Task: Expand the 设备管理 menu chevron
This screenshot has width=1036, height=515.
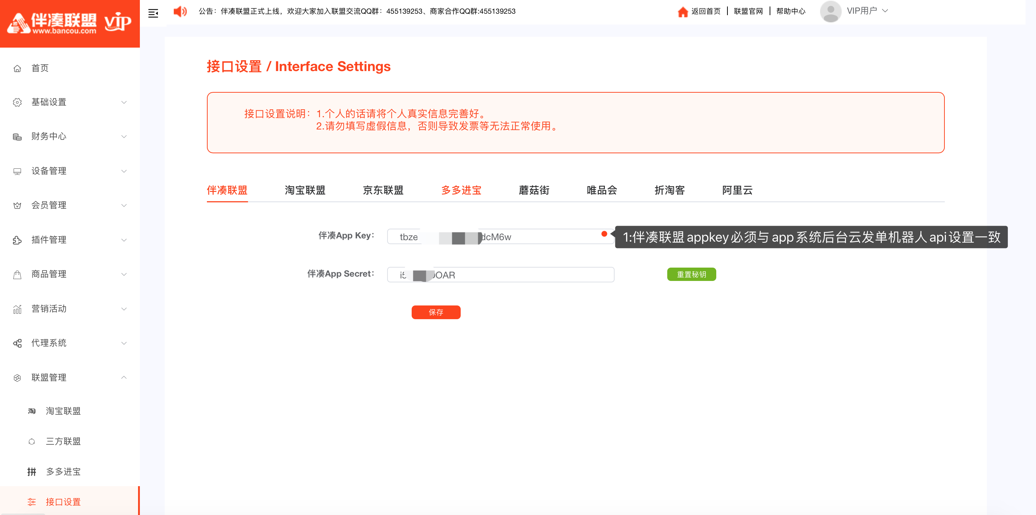Action: pyautogui.click(x=124, y=171)
